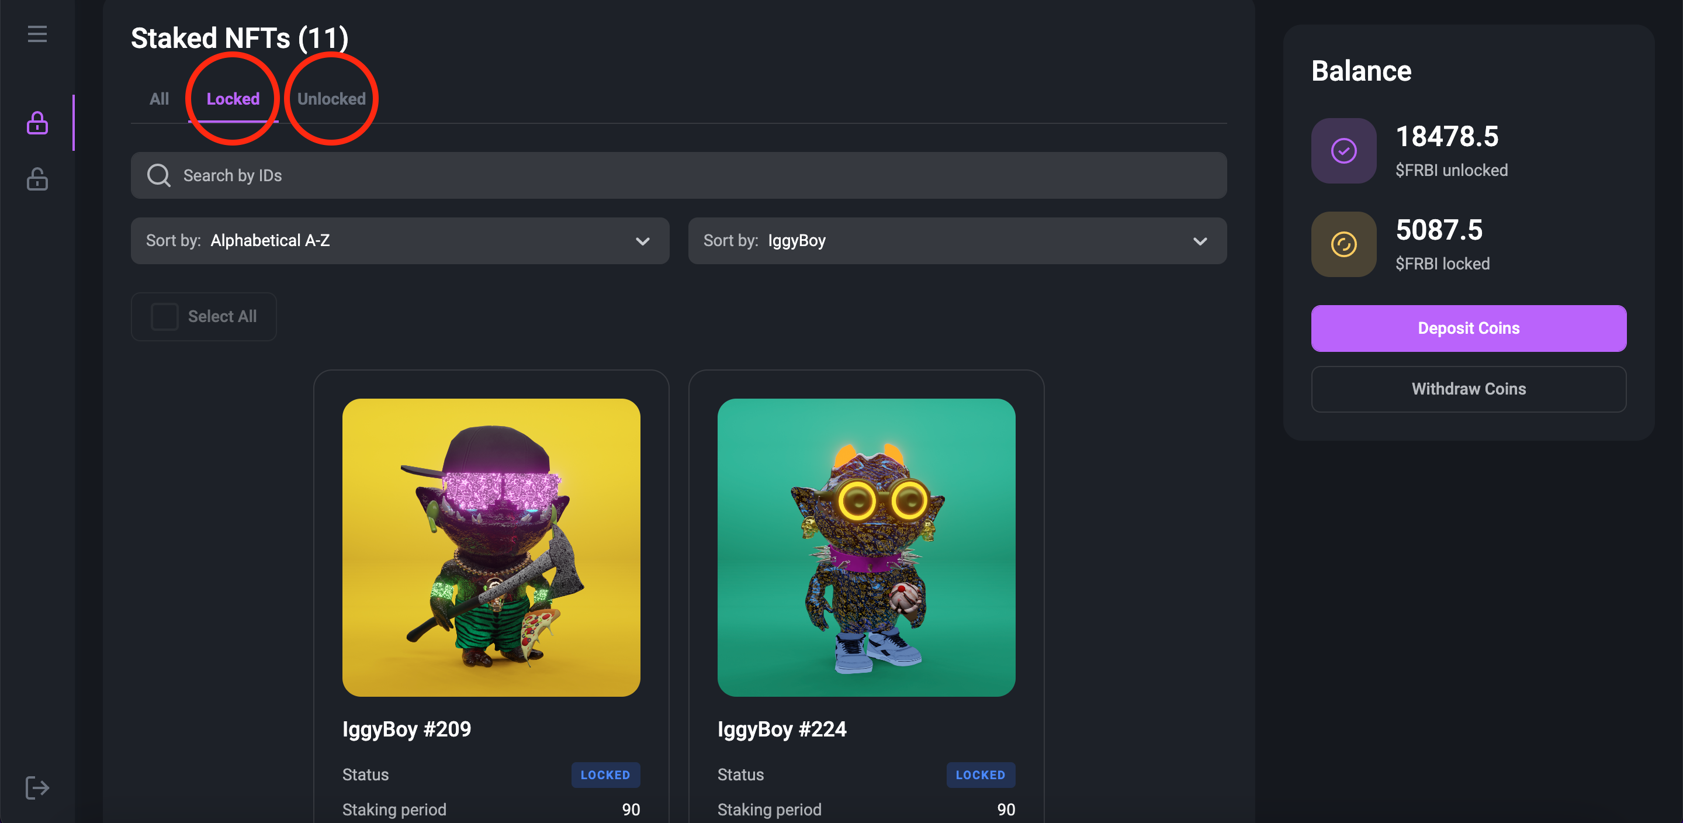Image resolution: width=1683 pixels, height=823 pixels.
Task: Switch to the All tab
Action: [x=159, y=99]
